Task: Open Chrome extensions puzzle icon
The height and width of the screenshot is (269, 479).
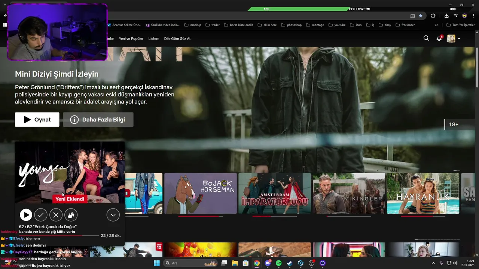Action: pyautogui.click(x=433, y=16)
